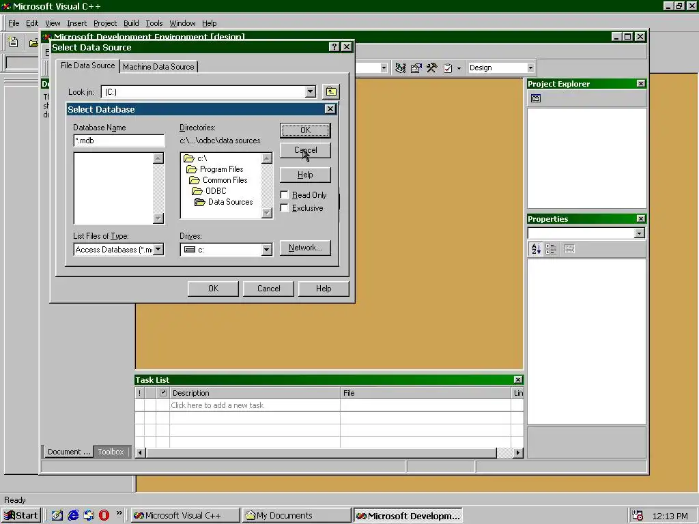
Task: Enable the Exclusive checkbox
Action: [285, 207]
